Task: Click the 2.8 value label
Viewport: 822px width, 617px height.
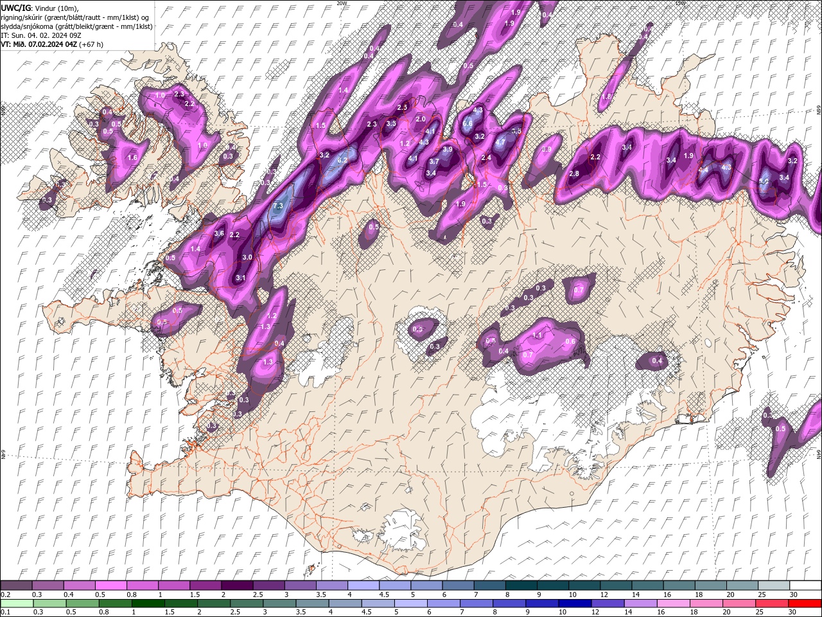Action: (x=574, y=174)
